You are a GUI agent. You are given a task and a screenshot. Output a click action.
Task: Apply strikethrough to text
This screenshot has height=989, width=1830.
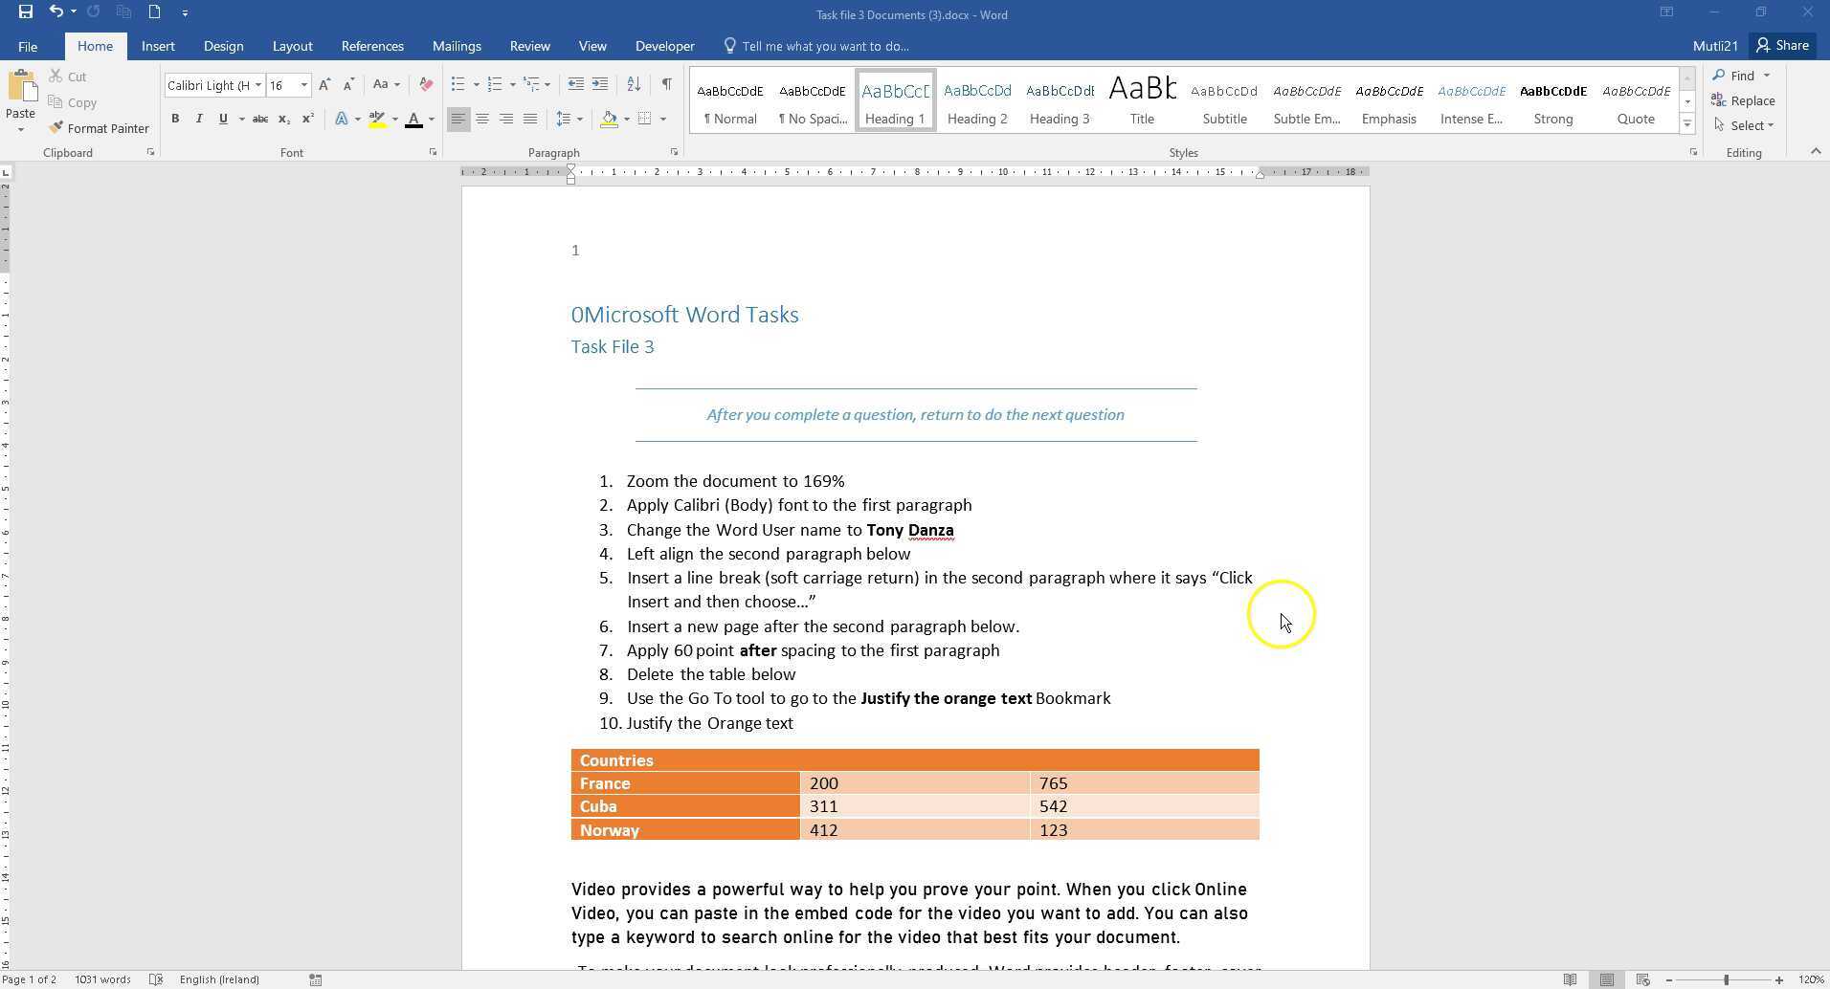point(259,119)
